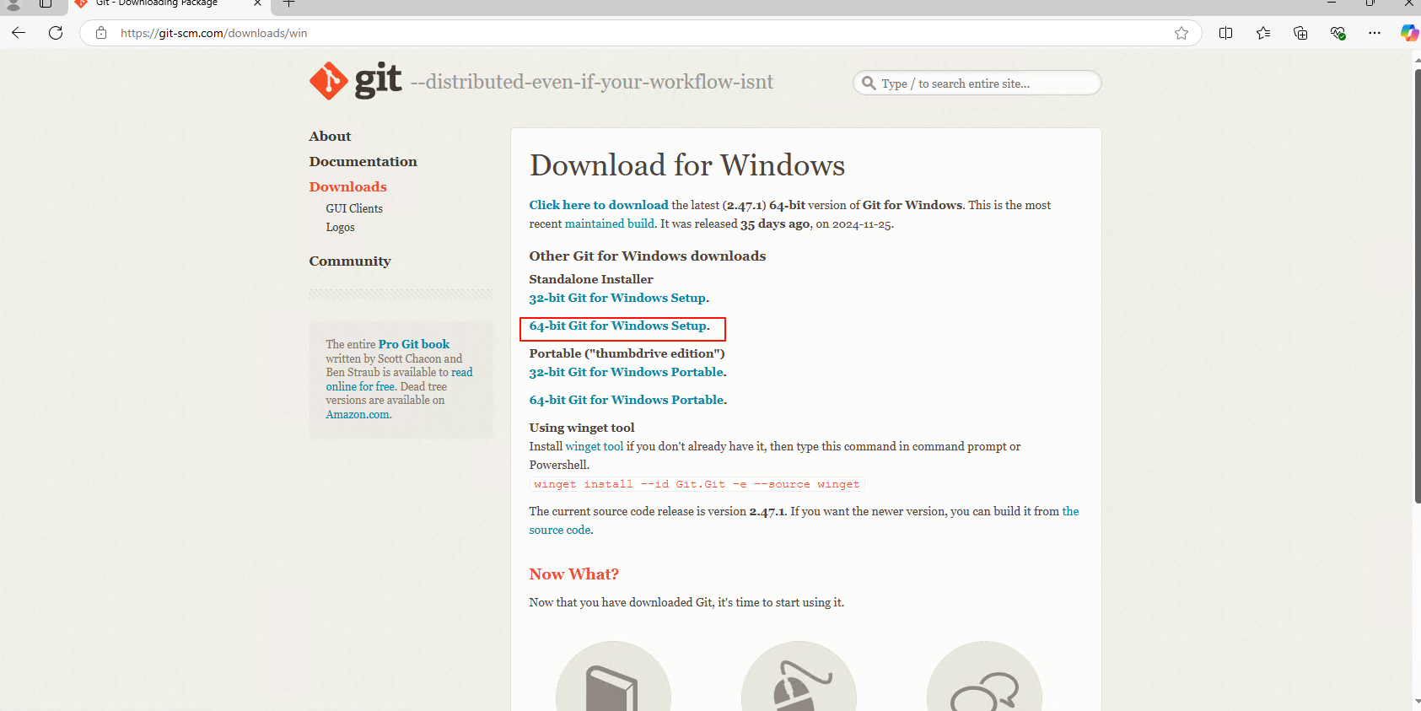This screenshot has width=1421, height=711.
Task: Click the git wordmark text
Action: (x=378, y=80)
